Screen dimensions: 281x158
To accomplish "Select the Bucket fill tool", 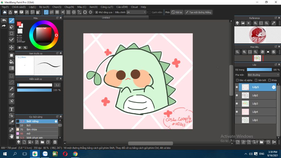I will (12, 62).
